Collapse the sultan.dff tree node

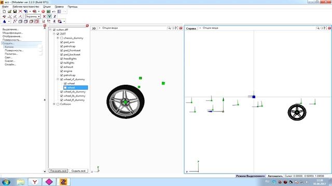[x=50, y=30]
